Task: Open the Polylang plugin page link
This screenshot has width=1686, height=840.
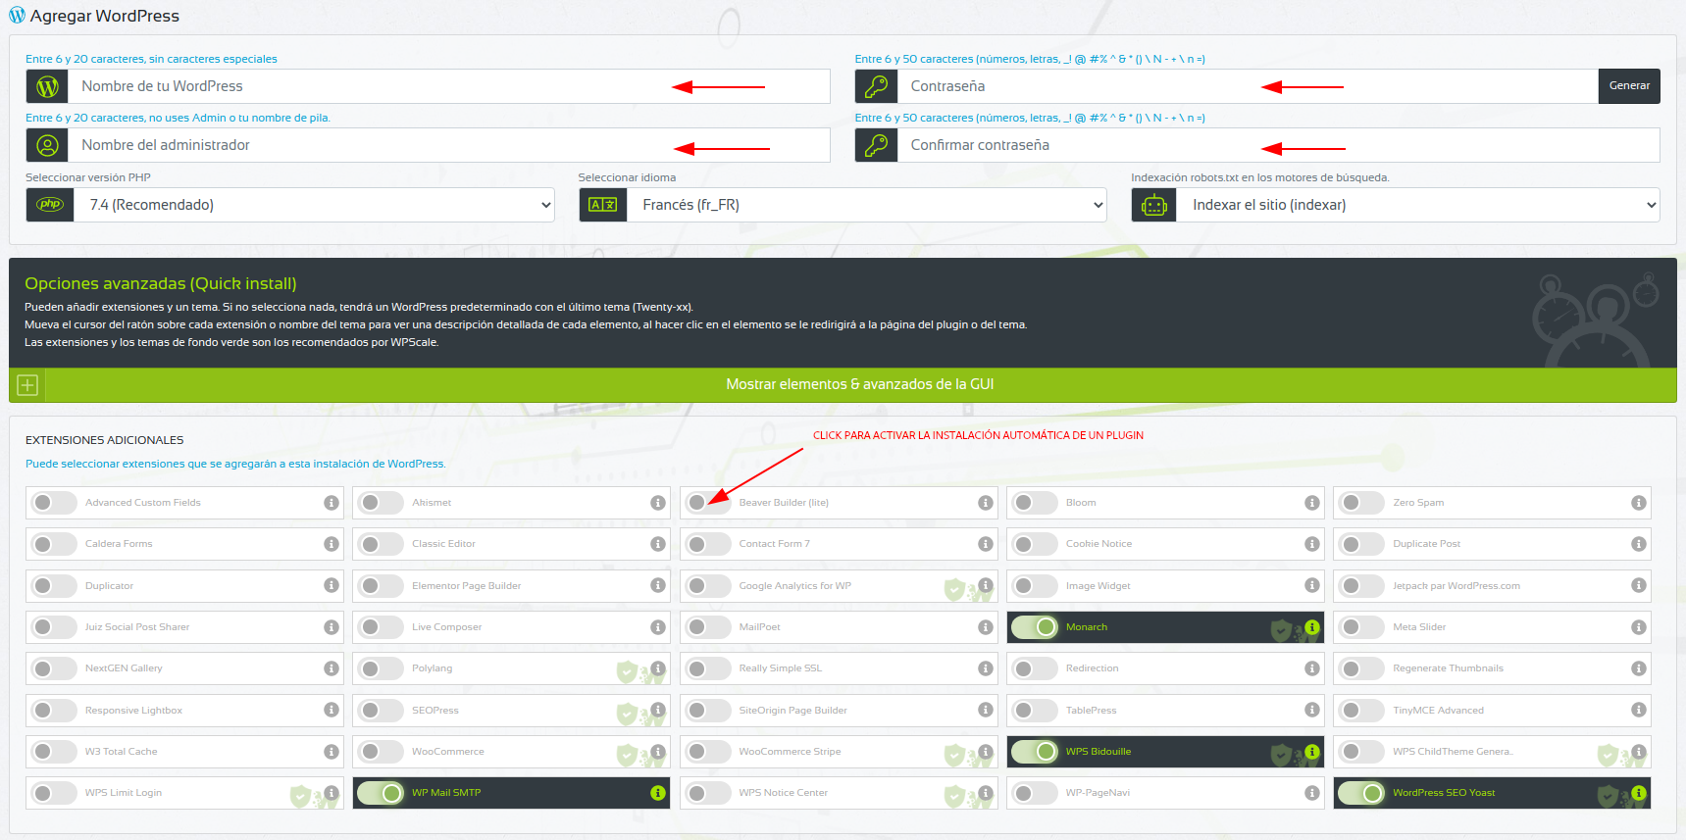Action: (432, 668)
